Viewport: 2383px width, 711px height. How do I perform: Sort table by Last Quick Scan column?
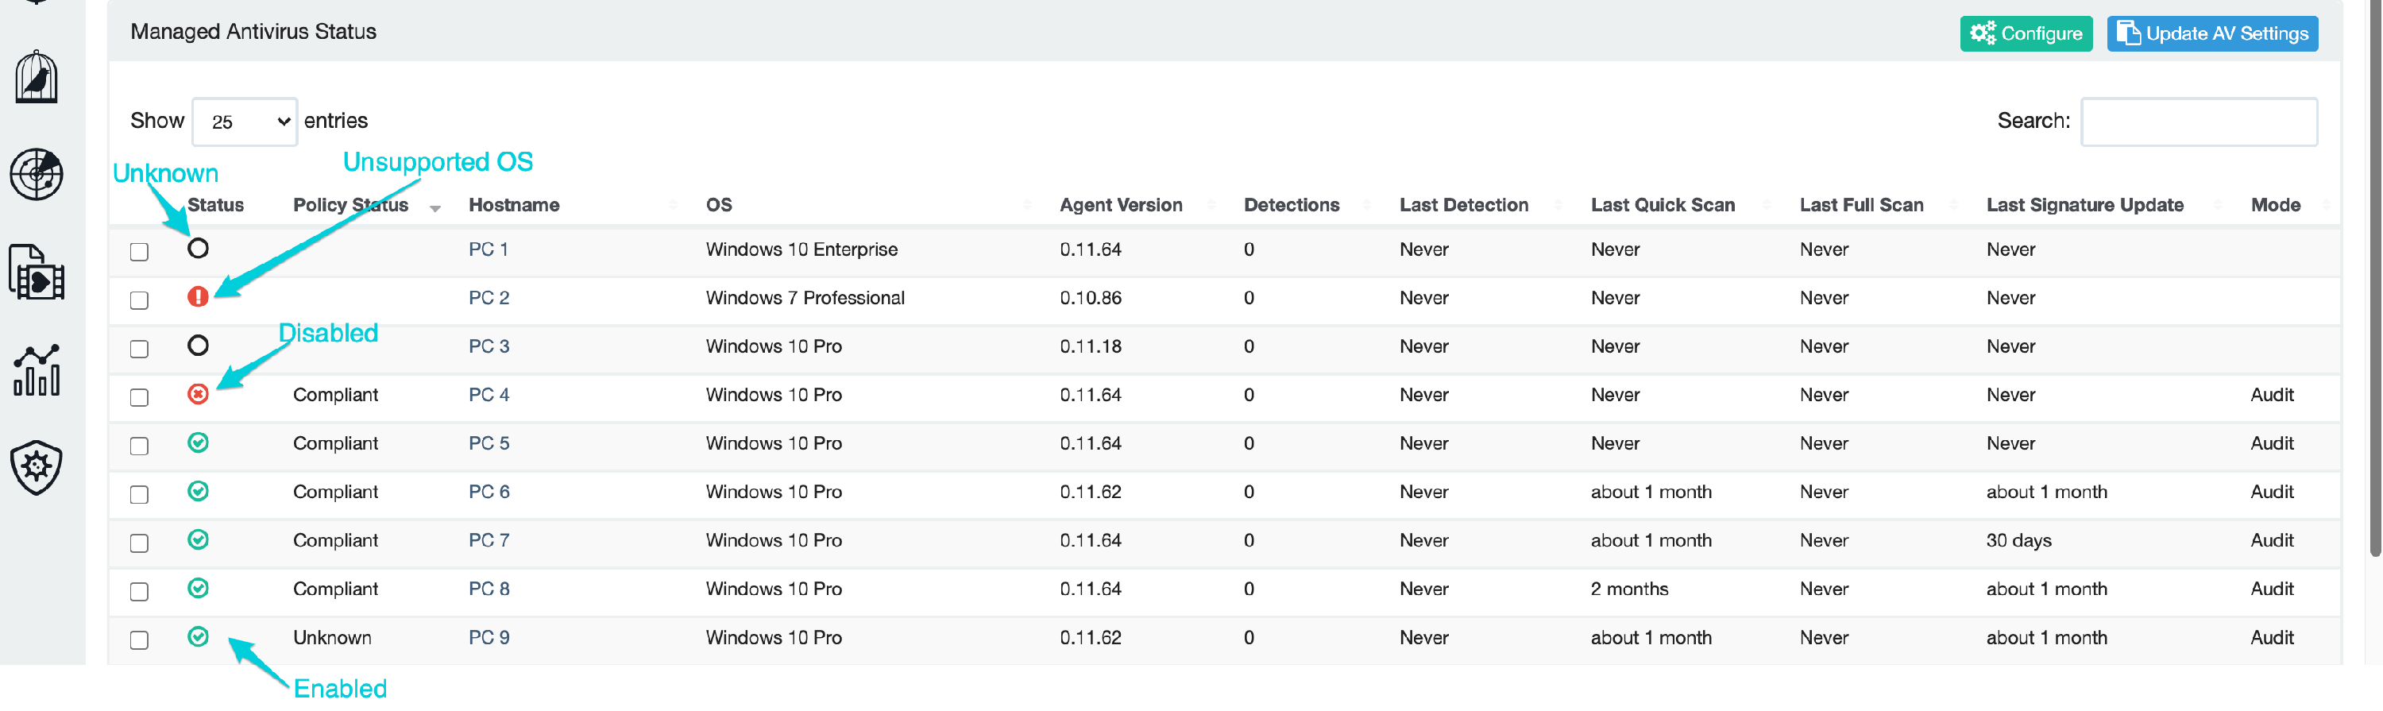(1663, 205)
